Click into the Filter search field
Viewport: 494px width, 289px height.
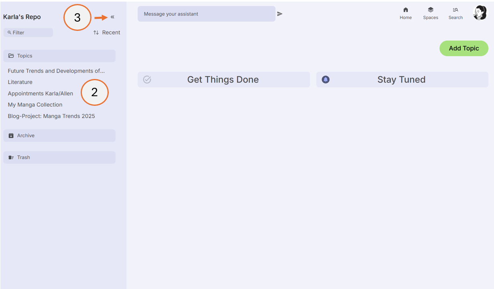click(x=28, y=32)
